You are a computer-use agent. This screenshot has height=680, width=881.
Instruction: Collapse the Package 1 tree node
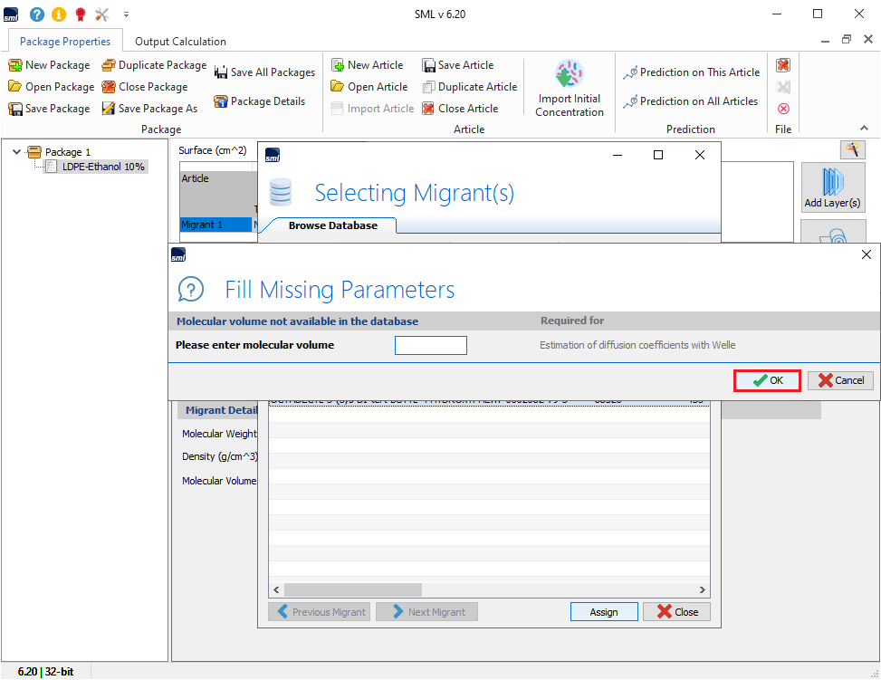pyautogui.click(x=16, y=152)
